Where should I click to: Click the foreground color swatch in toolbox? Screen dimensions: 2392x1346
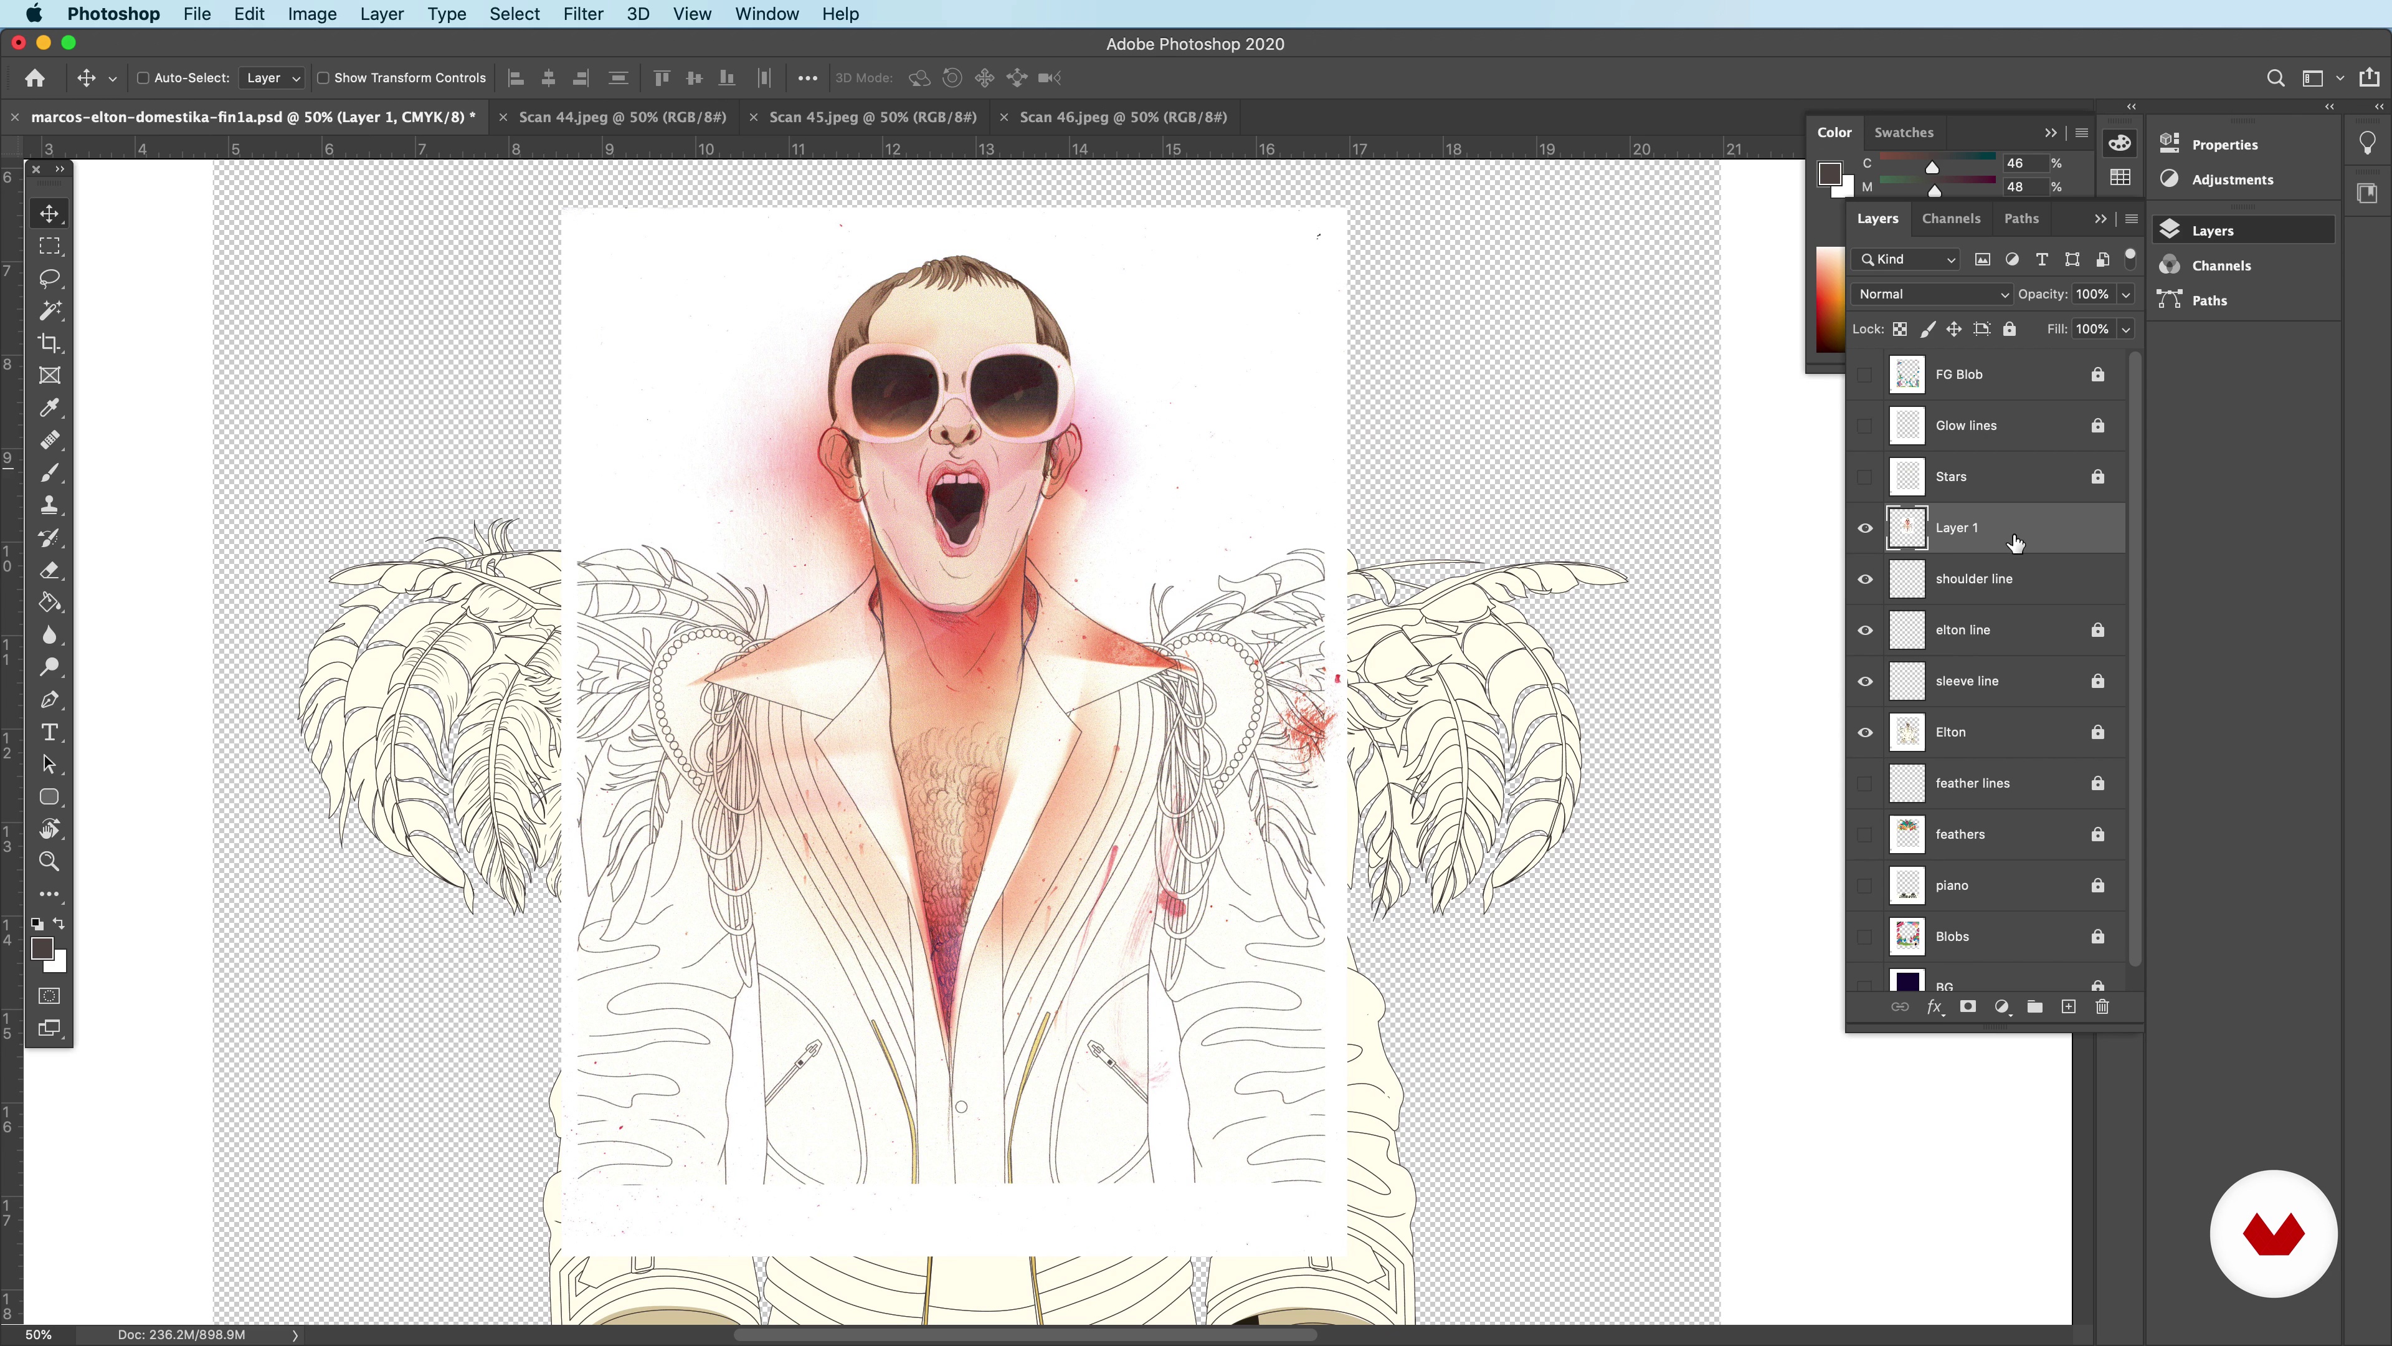click(42, 948)
